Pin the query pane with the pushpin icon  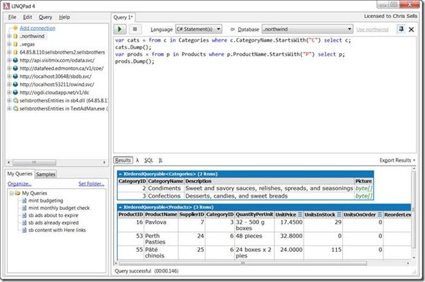pyautogui.click(x=401, y=29)
